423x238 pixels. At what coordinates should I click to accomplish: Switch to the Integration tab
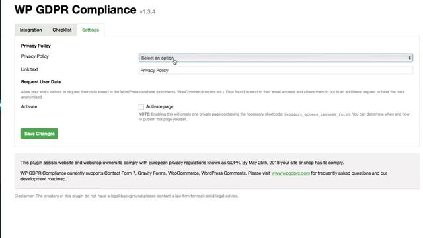pyautogui.click(x=31, y=30)
